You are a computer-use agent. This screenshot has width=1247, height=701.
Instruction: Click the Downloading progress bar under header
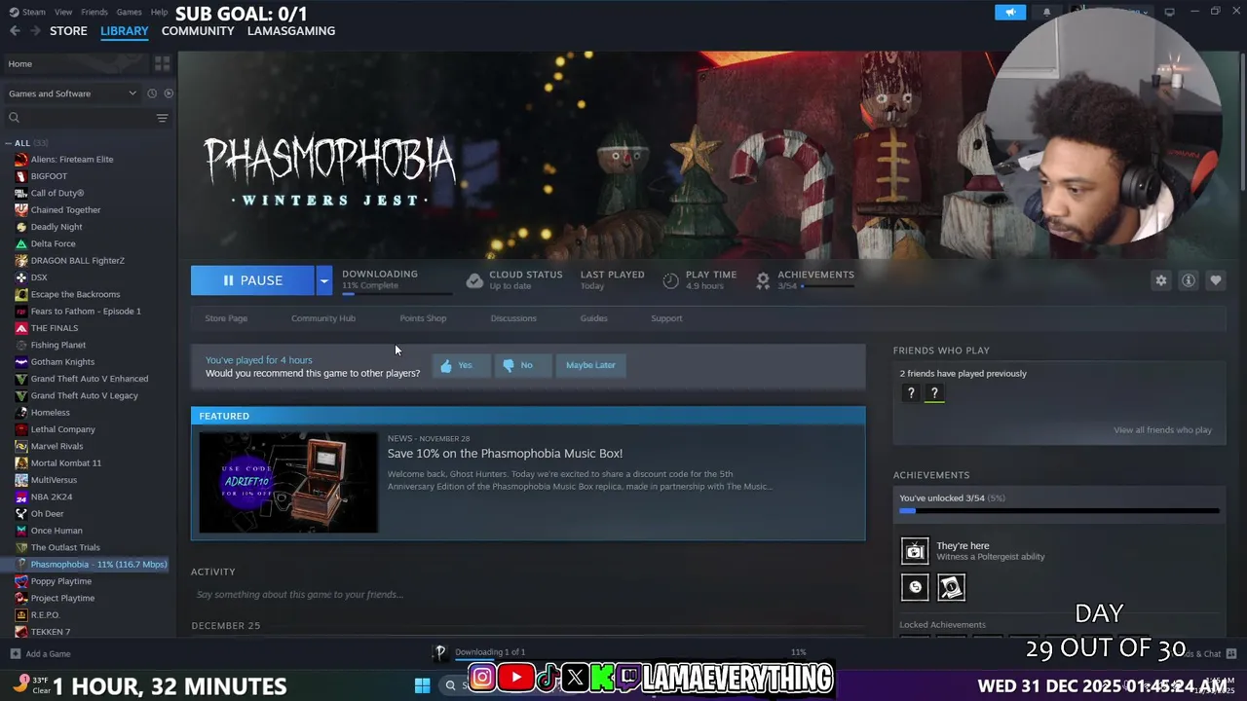[397, 292]
